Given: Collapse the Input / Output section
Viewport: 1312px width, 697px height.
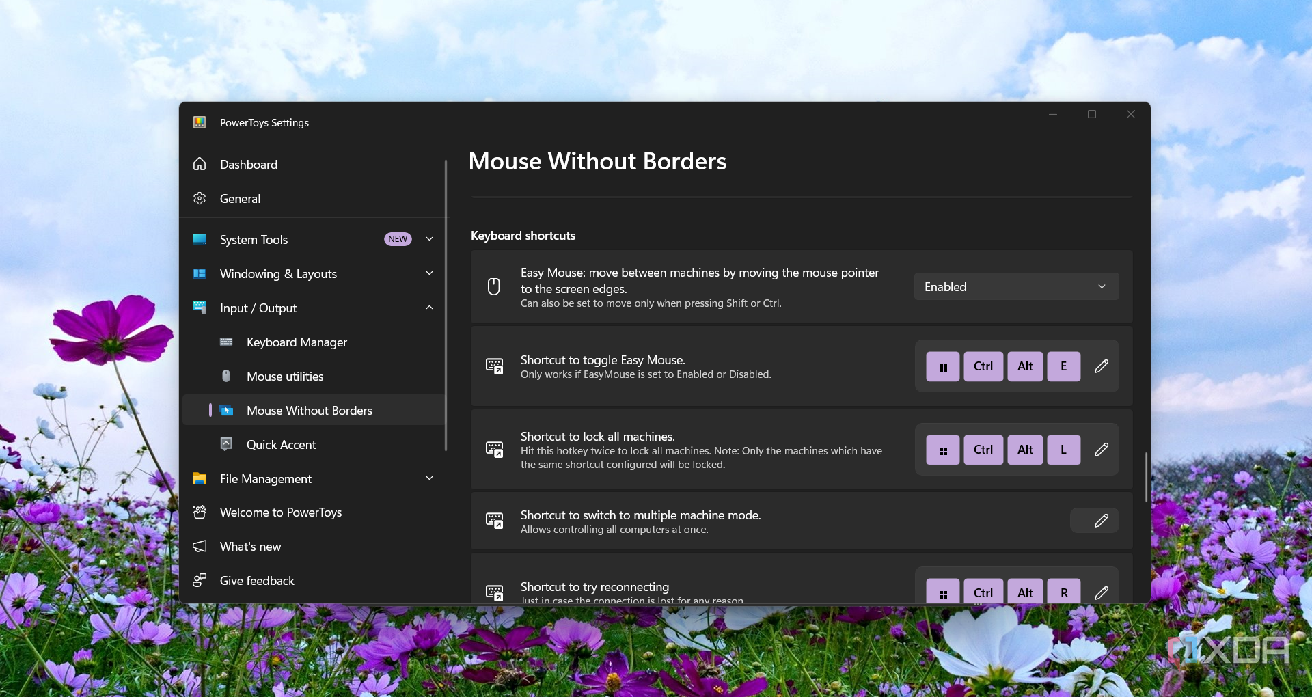Looking at the screenshot, I should pos(314,307).
